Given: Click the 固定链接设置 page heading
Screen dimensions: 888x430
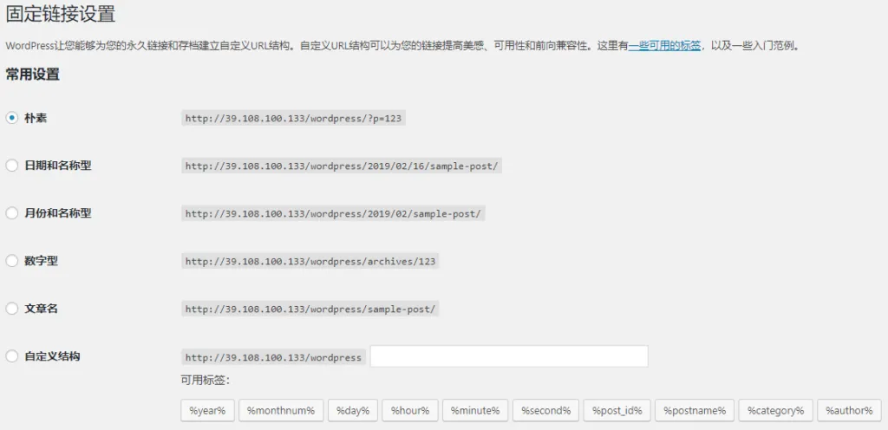Looking at the screenshot, I should click(61, 14).
